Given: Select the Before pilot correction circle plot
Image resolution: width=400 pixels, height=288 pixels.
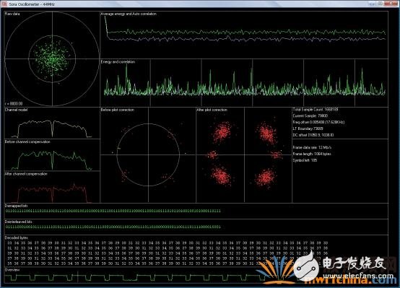Looking at the screenshot, I should [x=148, y=155].
